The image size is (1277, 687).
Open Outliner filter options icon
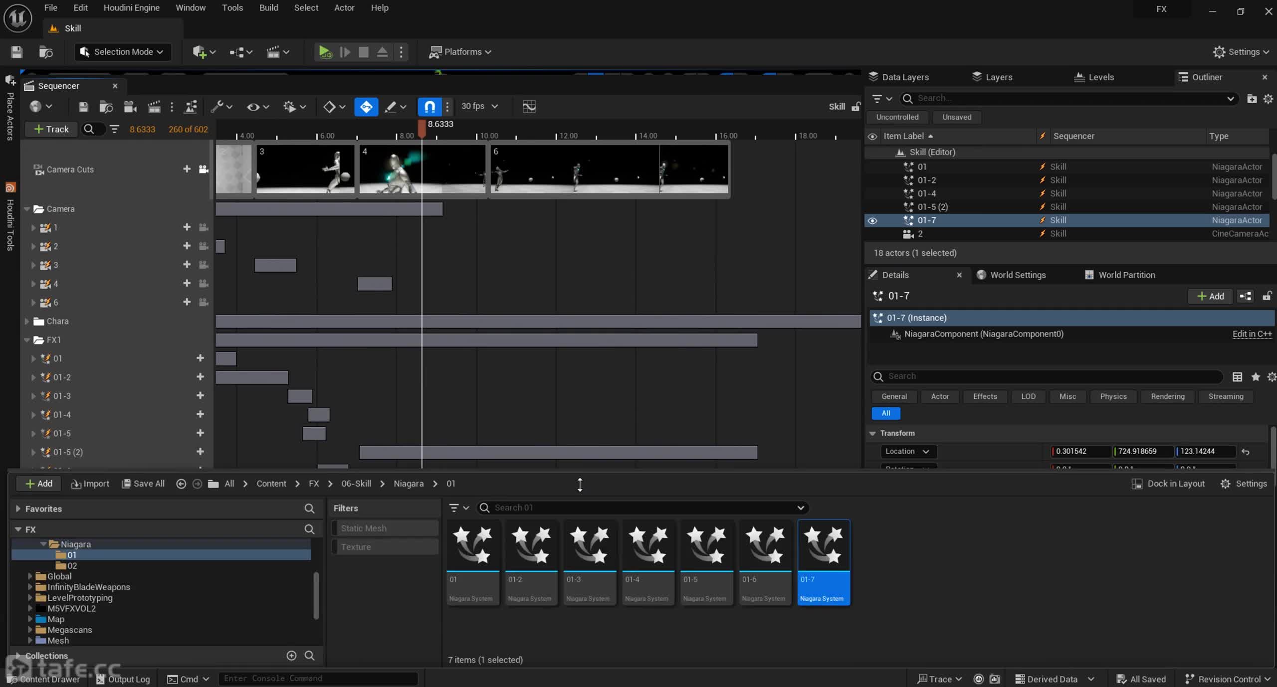pyautogui.click(x=881, y=99)
